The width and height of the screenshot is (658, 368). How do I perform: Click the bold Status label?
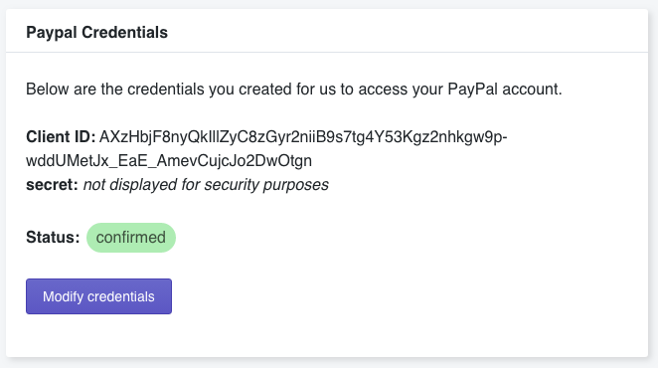point(53,238)
